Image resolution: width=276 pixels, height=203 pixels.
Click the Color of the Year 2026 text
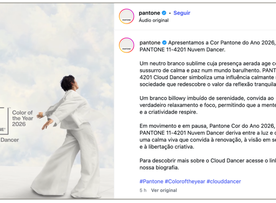point(23,118)
